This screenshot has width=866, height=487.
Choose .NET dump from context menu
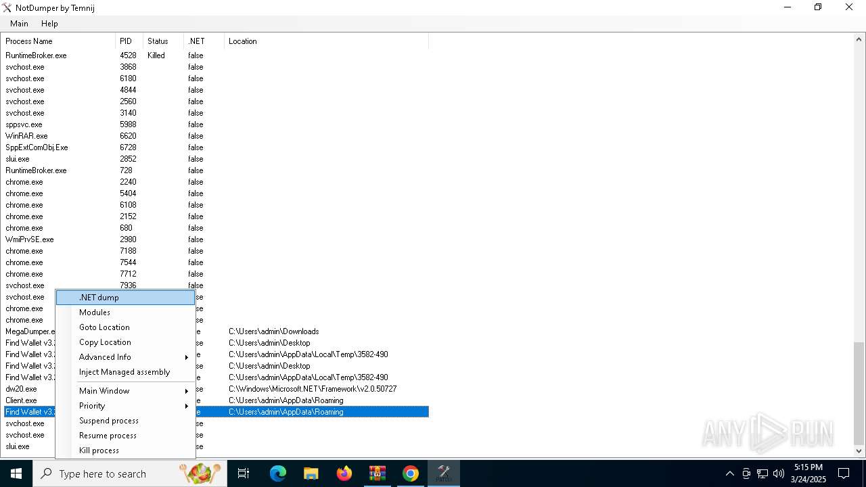126,298
